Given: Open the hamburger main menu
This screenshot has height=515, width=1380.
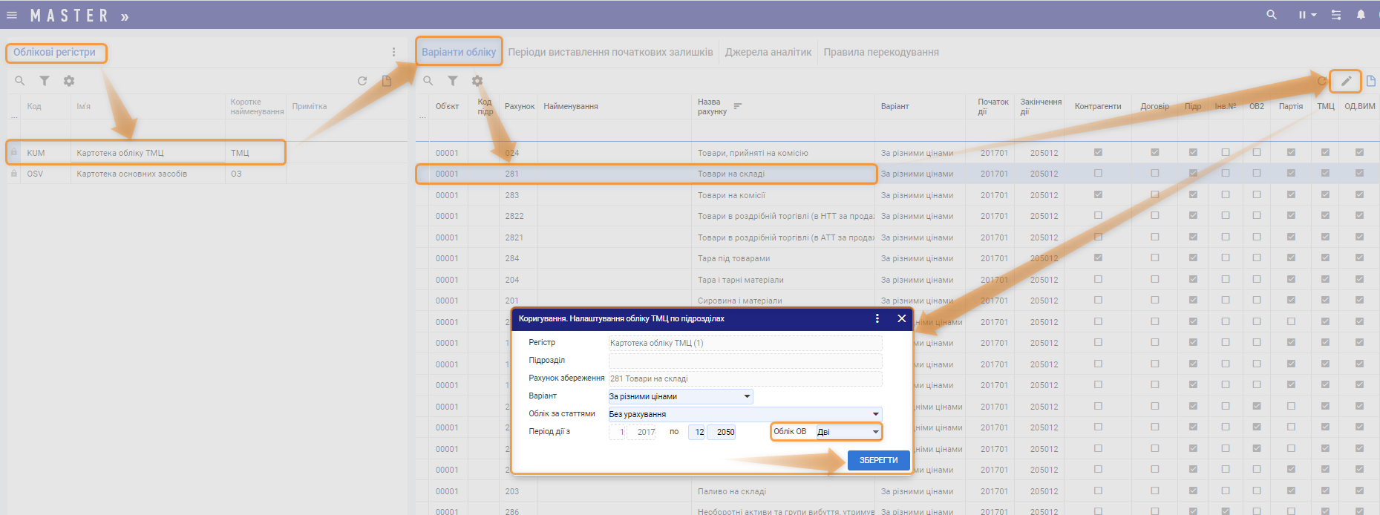Looking at the screenshot, I should point(12,15).
